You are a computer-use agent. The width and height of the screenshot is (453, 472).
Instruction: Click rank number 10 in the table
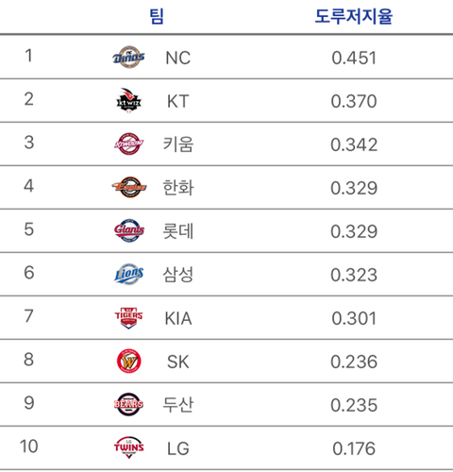pos(29,447)
